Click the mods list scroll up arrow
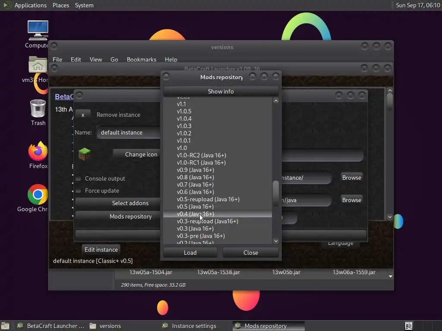Image resolution: width=442 pixels, height=331 pixels. point(276,101)
